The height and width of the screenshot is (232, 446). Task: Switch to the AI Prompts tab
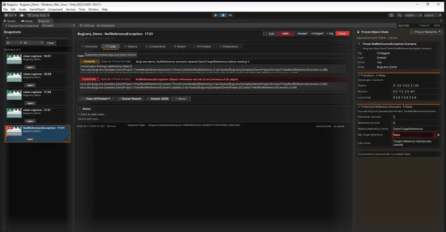[203, 46]
